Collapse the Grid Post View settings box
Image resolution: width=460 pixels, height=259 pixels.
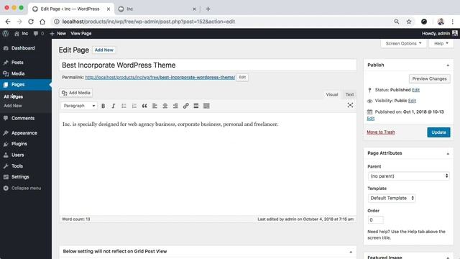coord(351,252)
